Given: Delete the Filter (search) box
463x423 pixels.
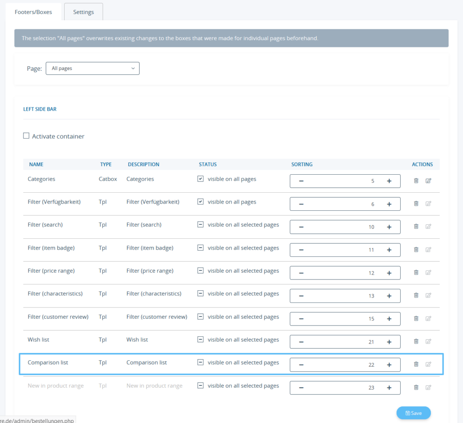Looking at the screenshot, I should [416, 226].
